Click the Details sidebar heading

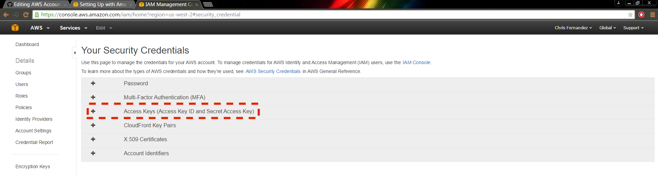pyautogui.click(x=25, y=61)
